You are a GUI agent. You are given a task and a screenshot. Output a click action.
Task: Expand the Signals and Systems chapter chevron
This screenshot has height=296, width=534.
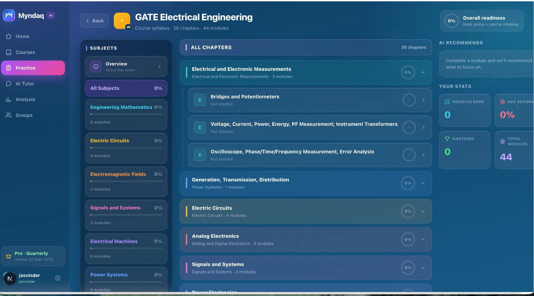click(x=423, y=268)
